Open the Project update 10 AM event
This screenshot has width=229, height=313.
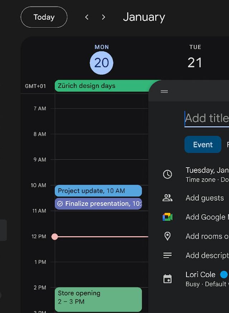tap(98, 191)
